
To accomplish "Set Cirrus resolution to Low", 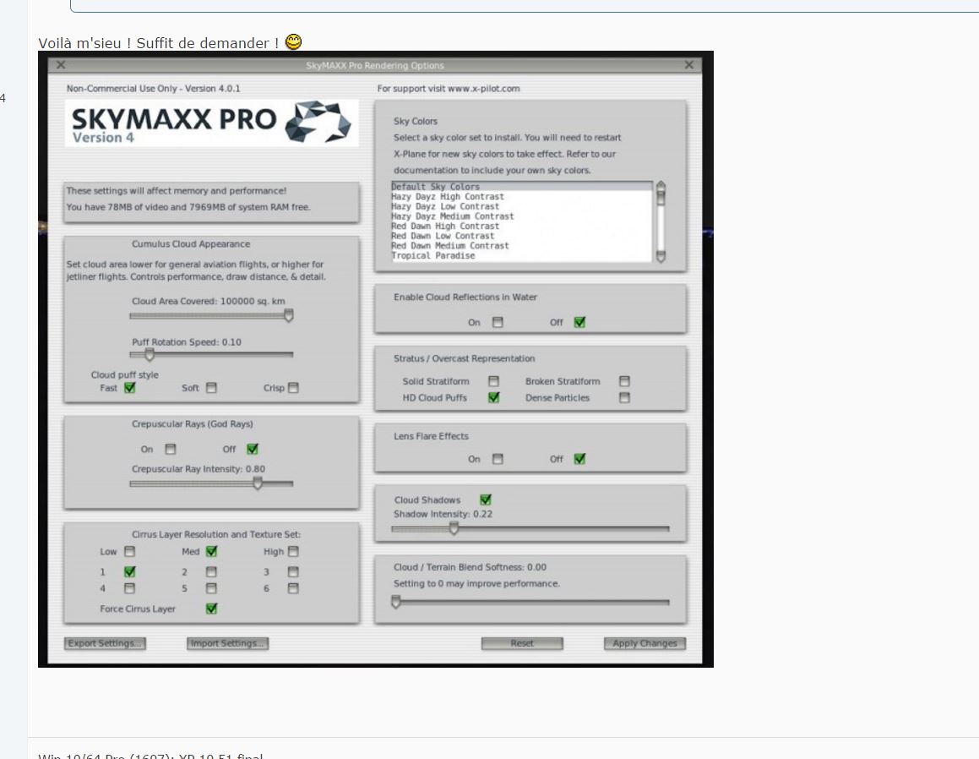I will (129, 552).
